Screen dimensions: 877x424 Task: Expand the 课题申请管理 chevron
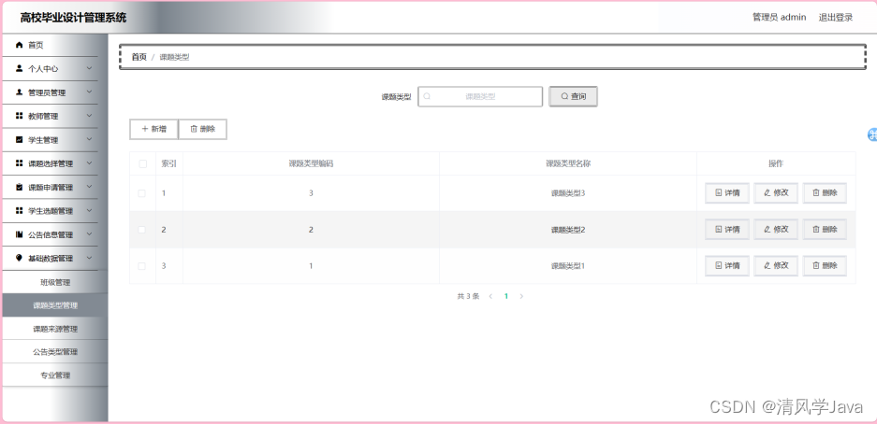[x=89, y=187]
